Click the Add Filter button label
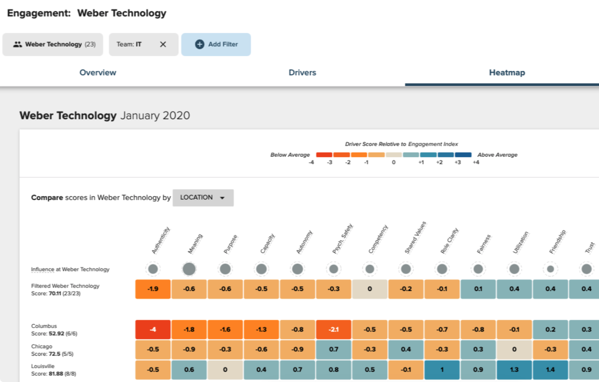 (223, 44)
